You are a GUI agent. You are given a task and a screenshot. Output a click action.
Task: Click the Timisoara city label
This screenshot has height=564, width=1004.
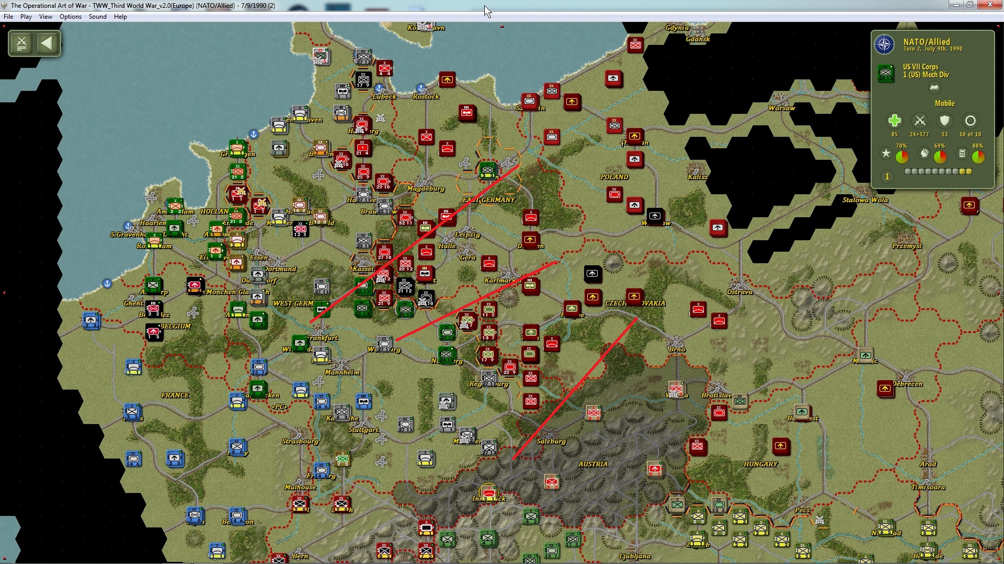pyautogui.click(x=928, y=487)
